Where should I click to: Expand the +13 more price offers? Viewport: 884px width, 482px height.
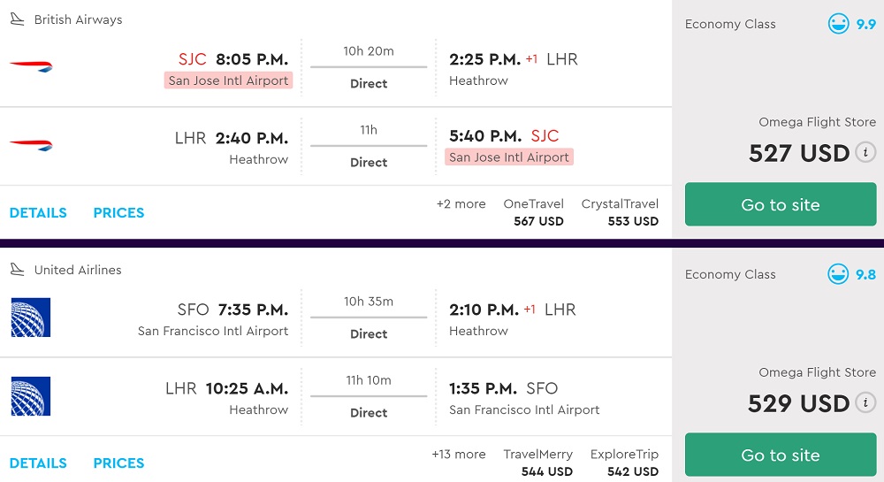pos(458,455)
